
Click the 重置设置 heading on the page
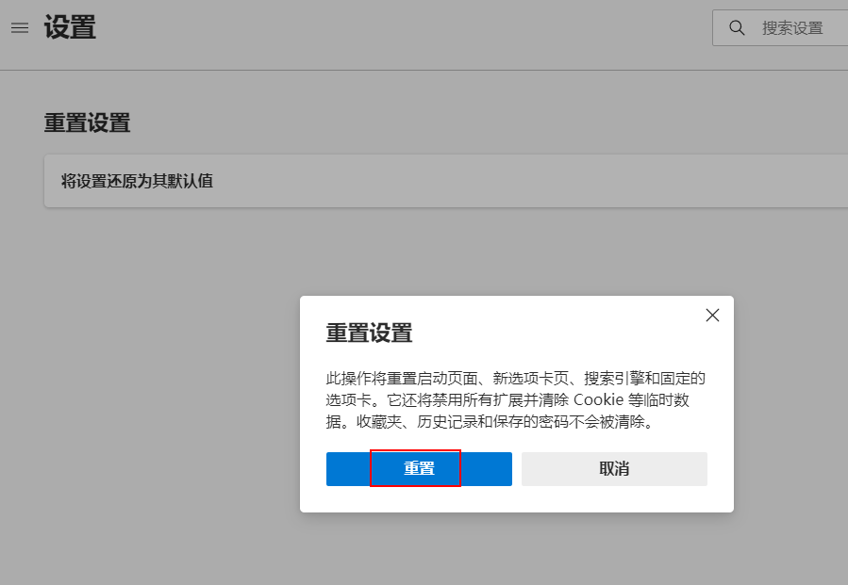click(87, 123)
